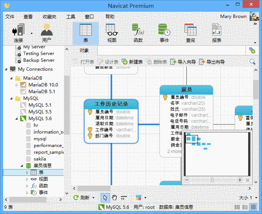Click the toolbar overflow chevron

[x=255, y=24]
